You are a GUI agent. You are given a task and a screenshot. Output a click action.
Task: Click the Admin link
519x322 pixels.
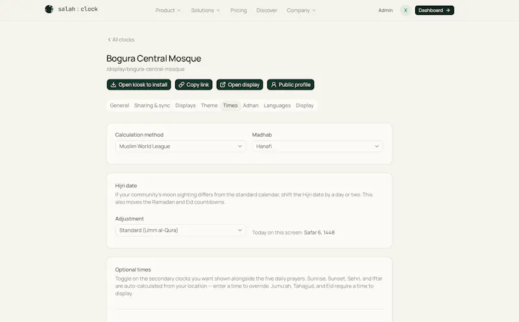pos(385,10)
